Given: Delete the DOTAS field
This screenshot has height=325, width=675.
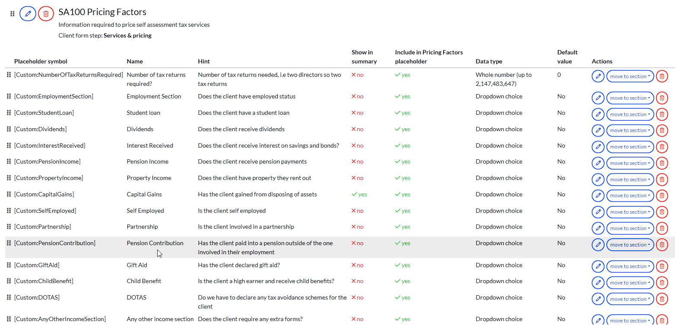Looking at the screenshot, I should pos(661,299).
